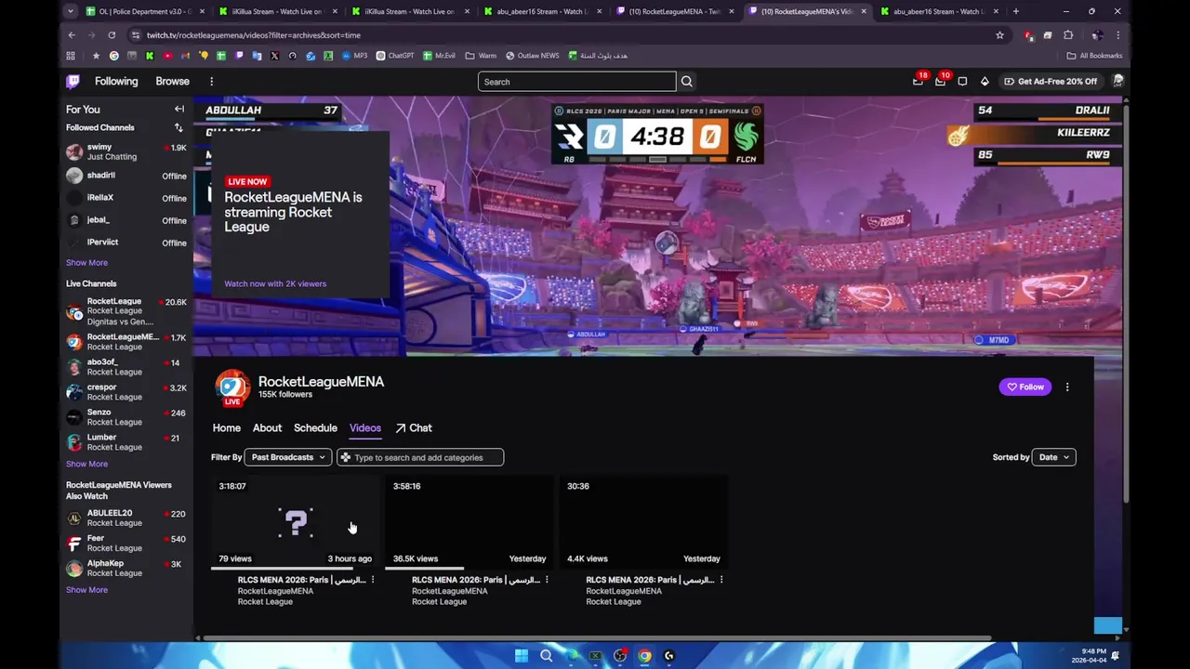Pop out the Chat tab
Screen dimensions: 1190x669
pyautogui.click(x=414, y=428)
